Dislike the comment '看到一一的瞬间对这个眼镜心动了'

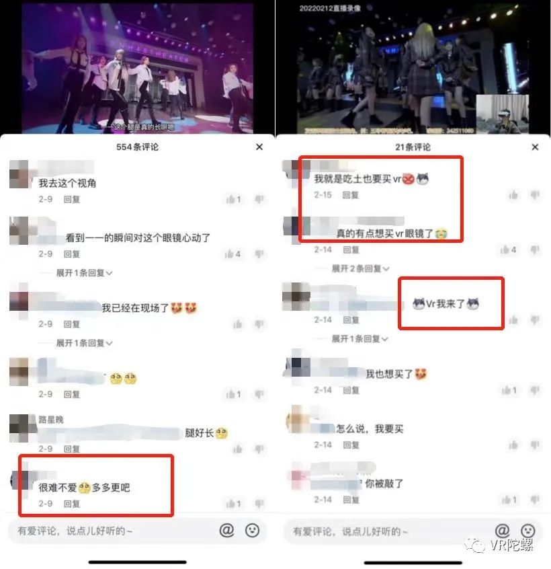click(259, 254)
